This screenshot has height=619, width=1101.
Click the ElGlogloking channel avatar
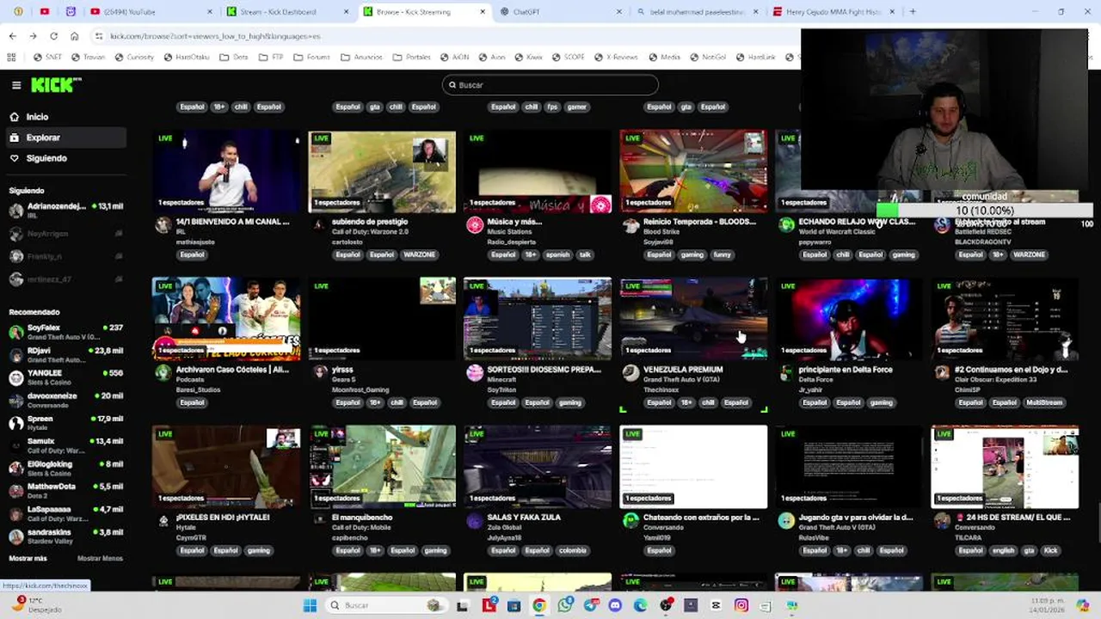[x=16, y=468]
